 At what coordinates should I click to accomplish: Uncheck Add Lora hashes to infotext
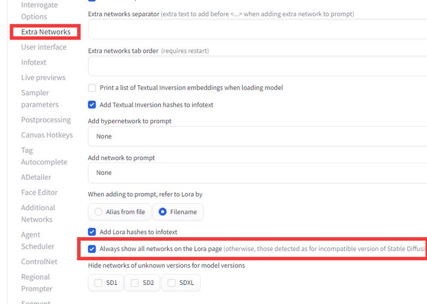pyautogui.click(x=92, y=232)
